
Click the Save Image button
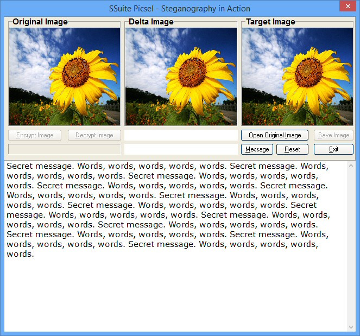coord(333,135)
